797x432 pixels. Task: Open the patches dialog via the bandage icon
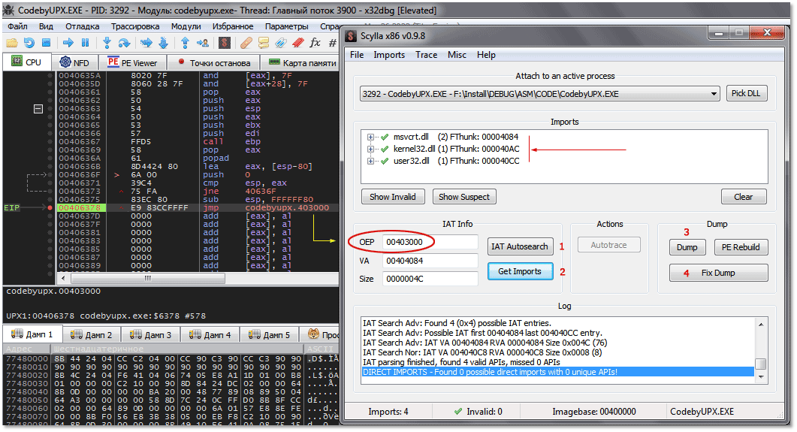[246, 44]
